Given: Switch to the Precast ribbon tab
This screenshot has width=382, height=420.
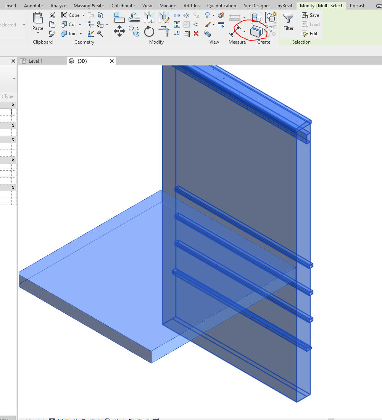Looking at the screenshot, I should point(357,5).
